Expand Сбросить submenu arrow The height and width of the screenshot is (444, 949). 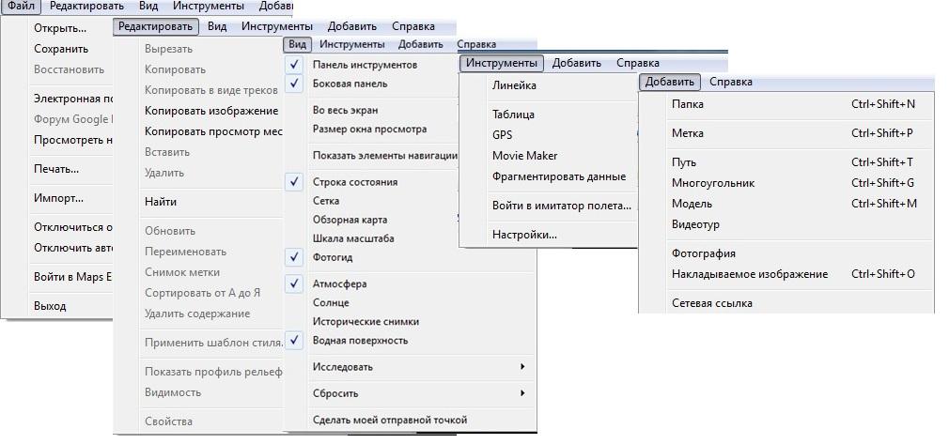click(x=521, y=392)
